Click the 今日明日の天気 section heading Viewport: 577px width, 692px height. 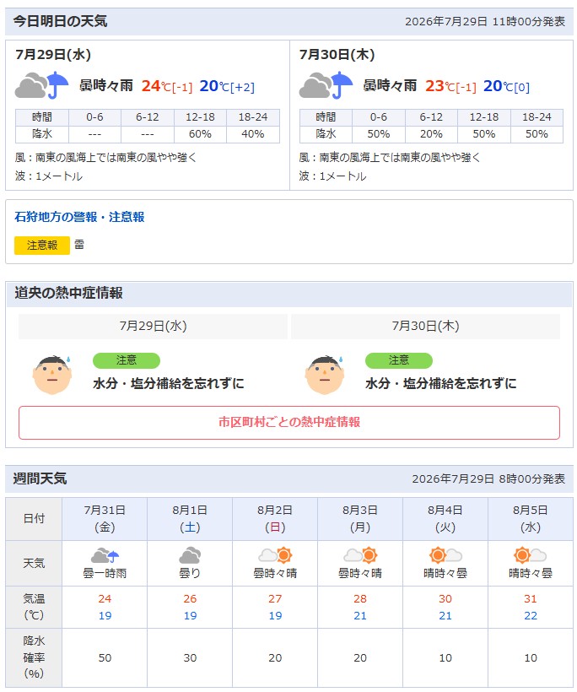[60, 21]
